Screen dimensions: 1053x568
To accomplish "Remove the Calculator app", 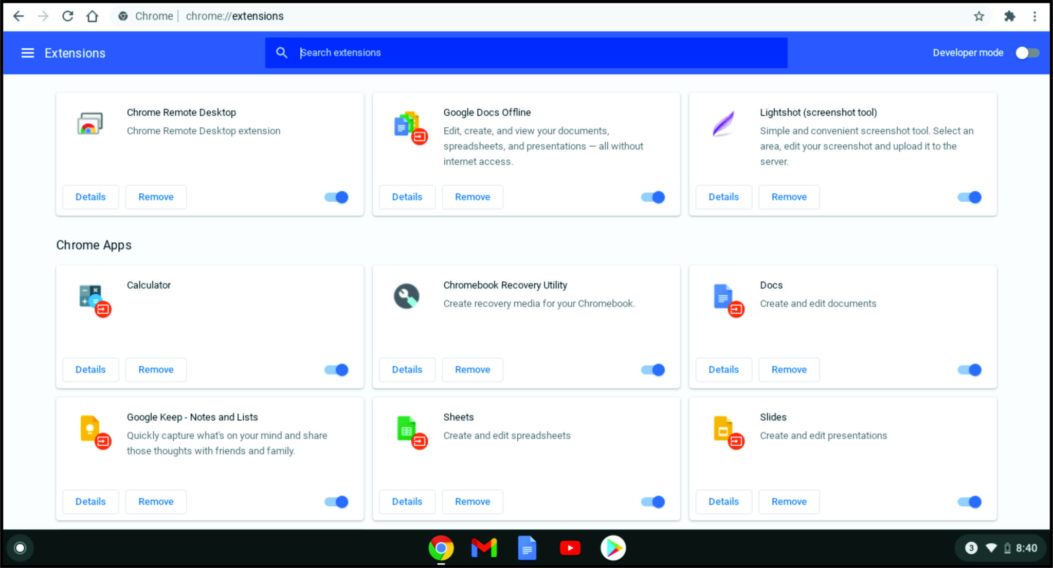I will (x=156, y=369).
